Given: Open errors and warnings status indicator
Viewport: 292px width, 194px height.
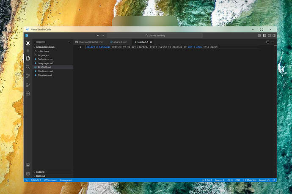Looking at the screenshot, I should click(36, 180).
